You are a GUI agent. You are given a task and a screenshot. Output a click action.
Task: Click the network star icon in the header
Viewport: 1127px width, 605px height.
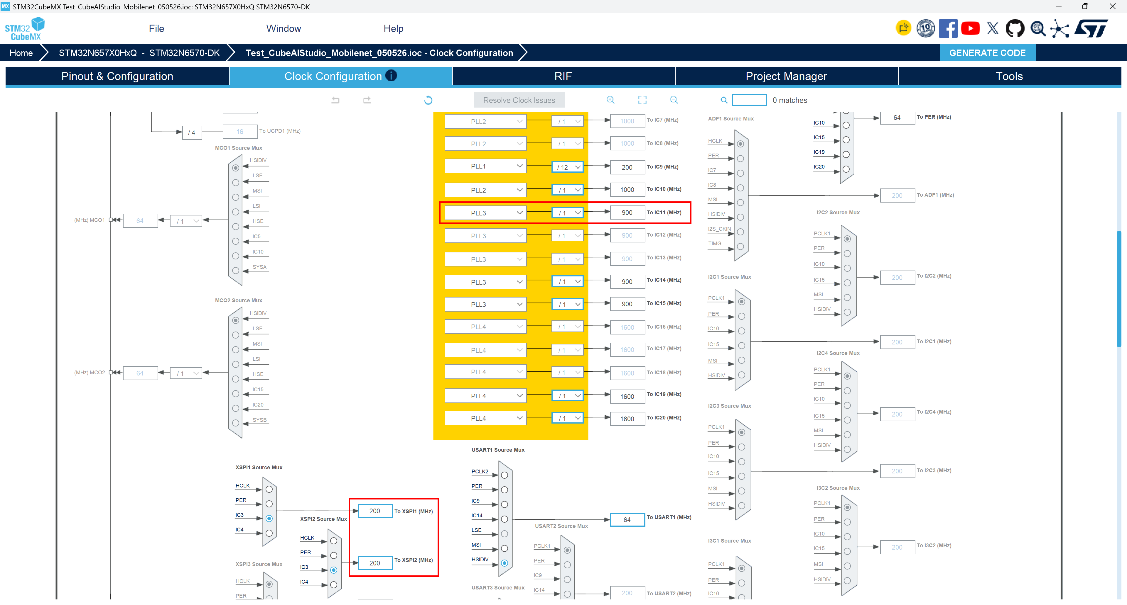(x=1060, y=28)
